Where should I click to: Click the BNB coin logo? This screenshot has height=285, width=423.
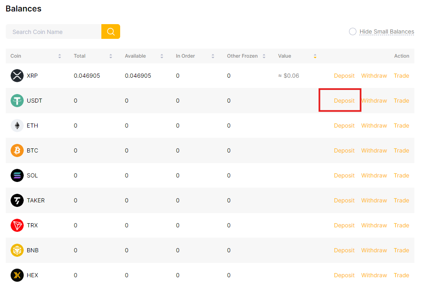click(17, 251)
